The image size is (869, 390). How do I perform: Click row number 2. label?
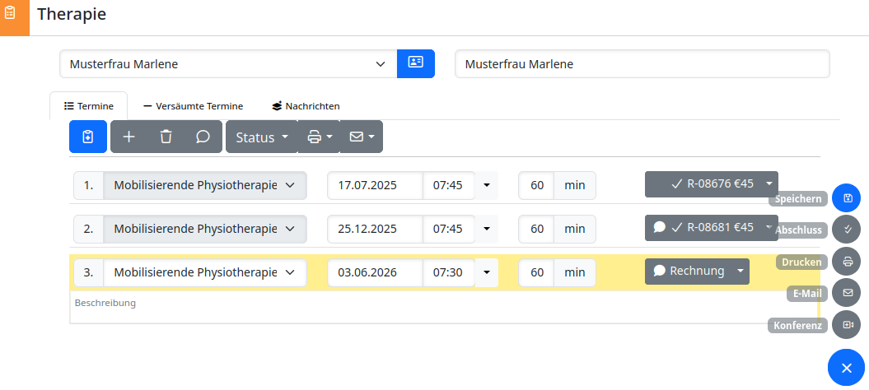click(x=89, y=228)
